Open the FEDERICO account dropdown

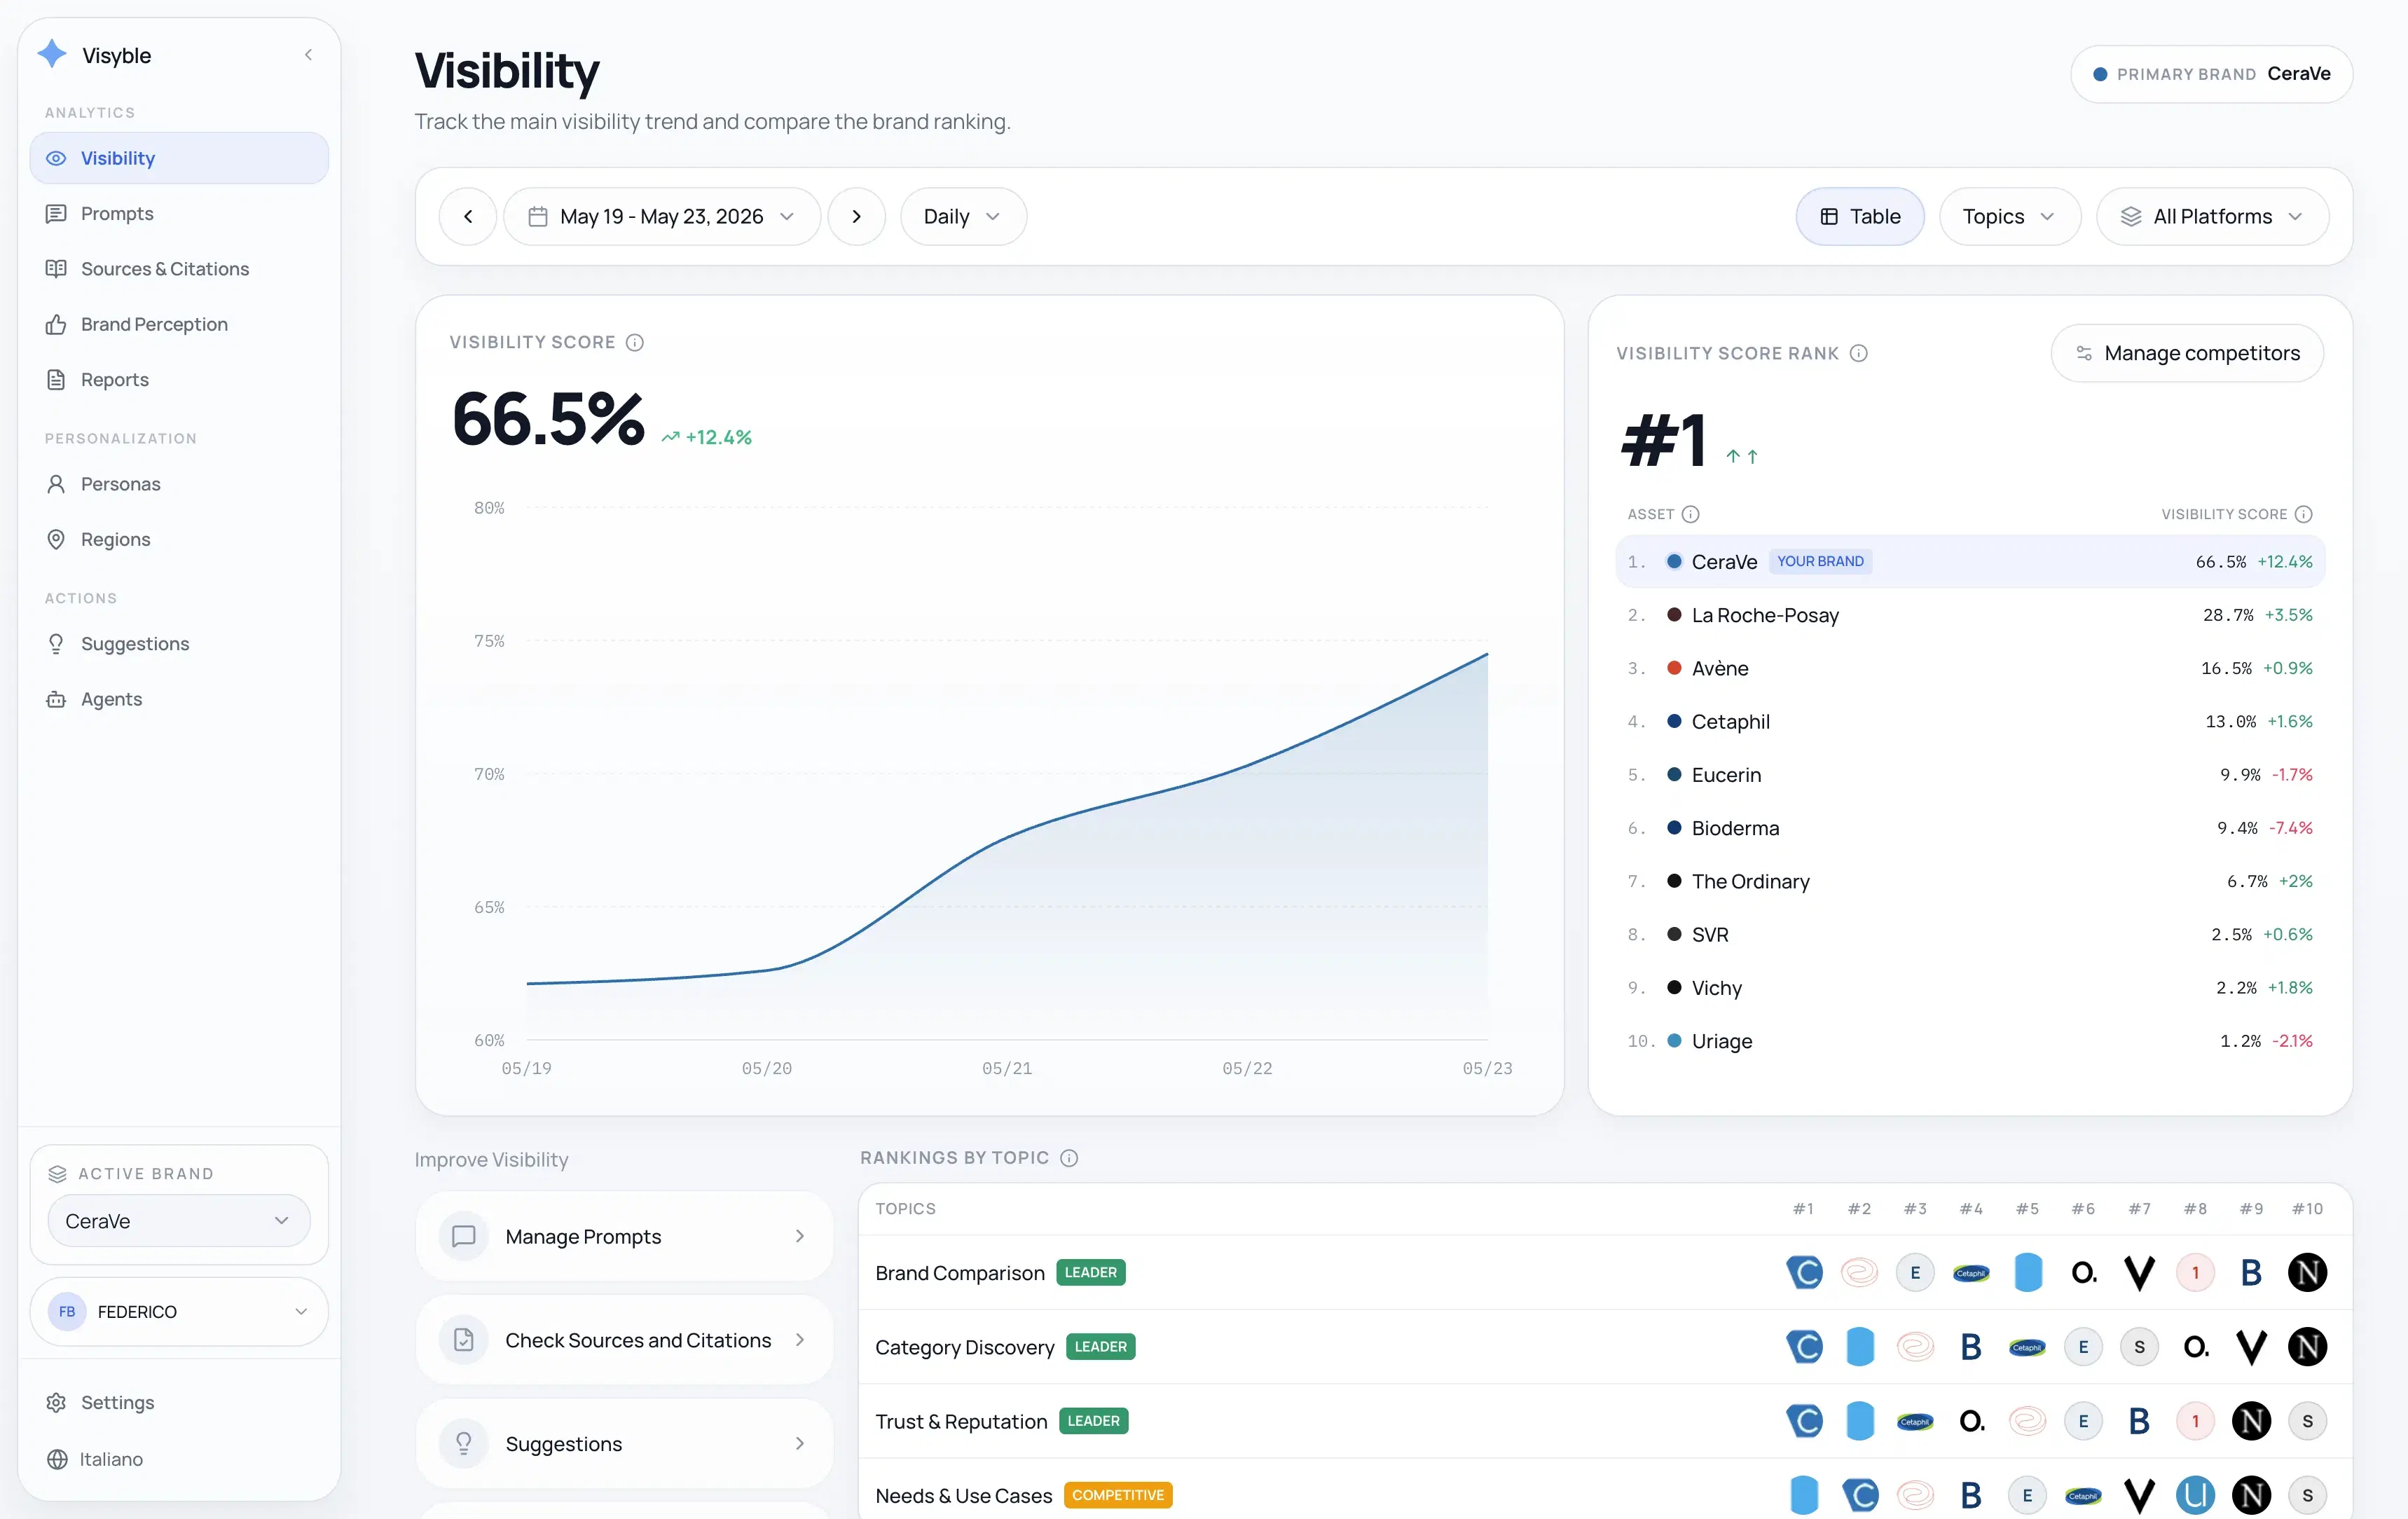179,1311
